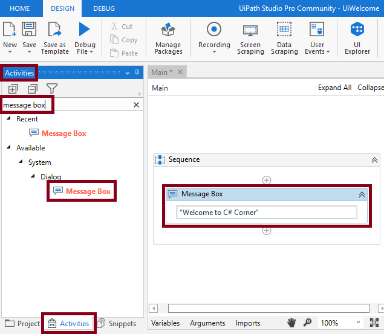Click the Recording icon
Image resolution: width=384 pixels, height=334 pixels.
point(214,29)
